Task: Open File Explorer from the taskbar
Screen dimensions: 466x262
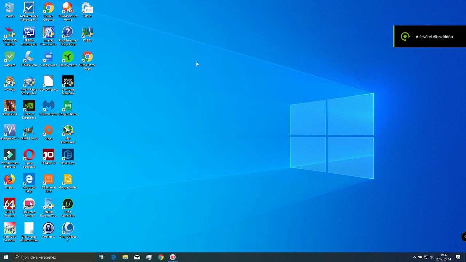Action: (125, 257)
